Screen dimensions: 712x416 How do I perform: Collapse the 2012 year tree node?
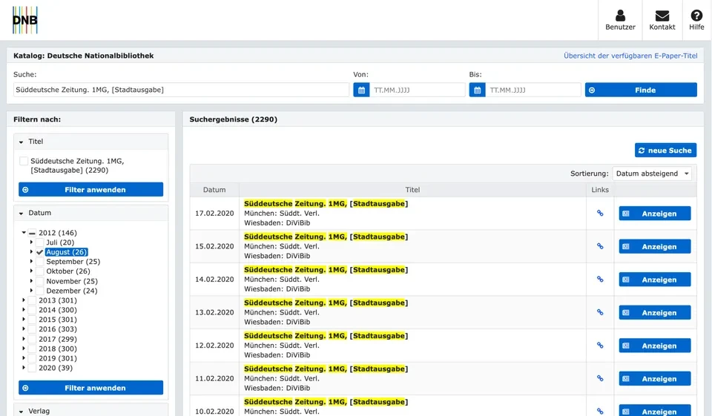pyautogui.click(x=24, y=233)
